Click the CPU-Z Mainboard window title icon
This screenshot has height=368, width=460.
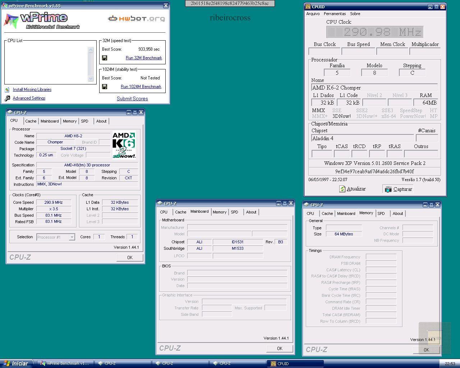160,203
